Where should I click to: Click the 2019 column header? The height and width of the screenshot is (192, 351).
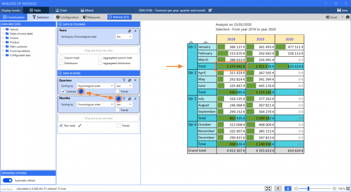click(260, 39)
